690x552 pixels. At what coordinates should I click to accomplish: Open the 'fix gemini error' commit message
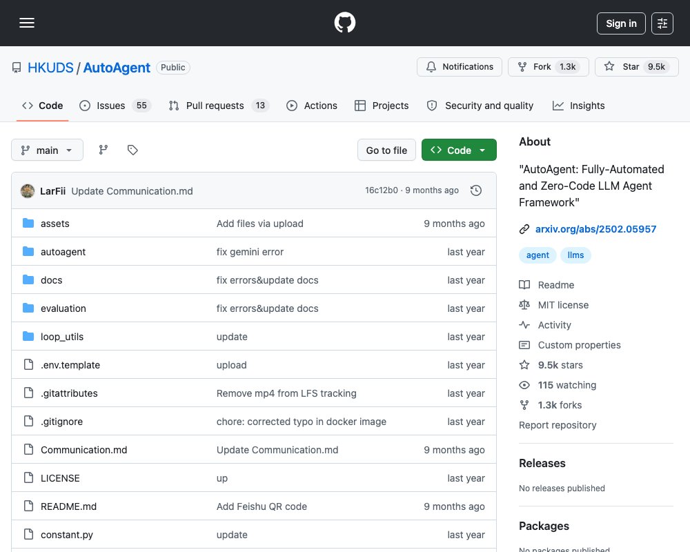pyautogui.click(x=250, y=252)
